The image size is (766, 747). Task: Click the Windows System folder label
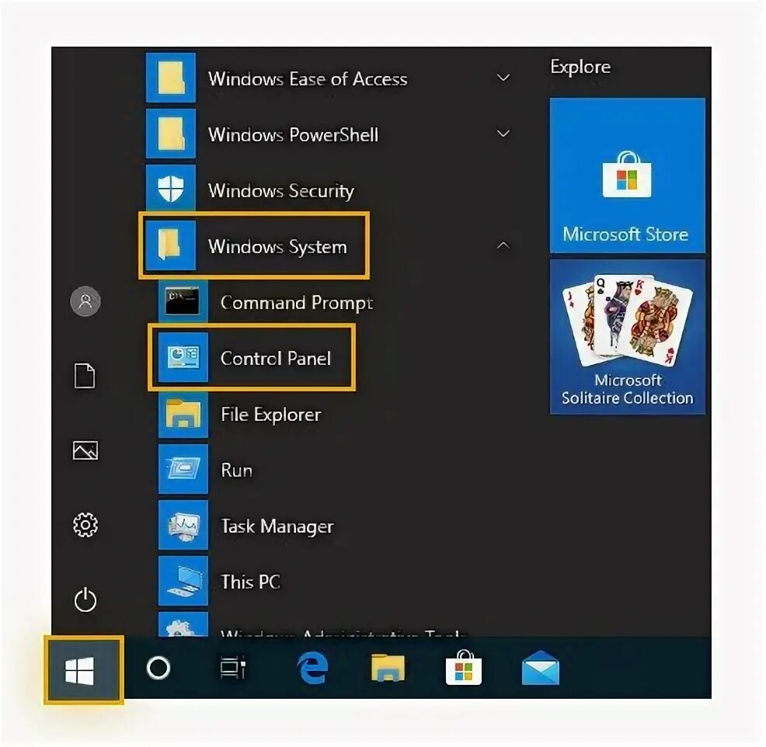coord(278,247)
